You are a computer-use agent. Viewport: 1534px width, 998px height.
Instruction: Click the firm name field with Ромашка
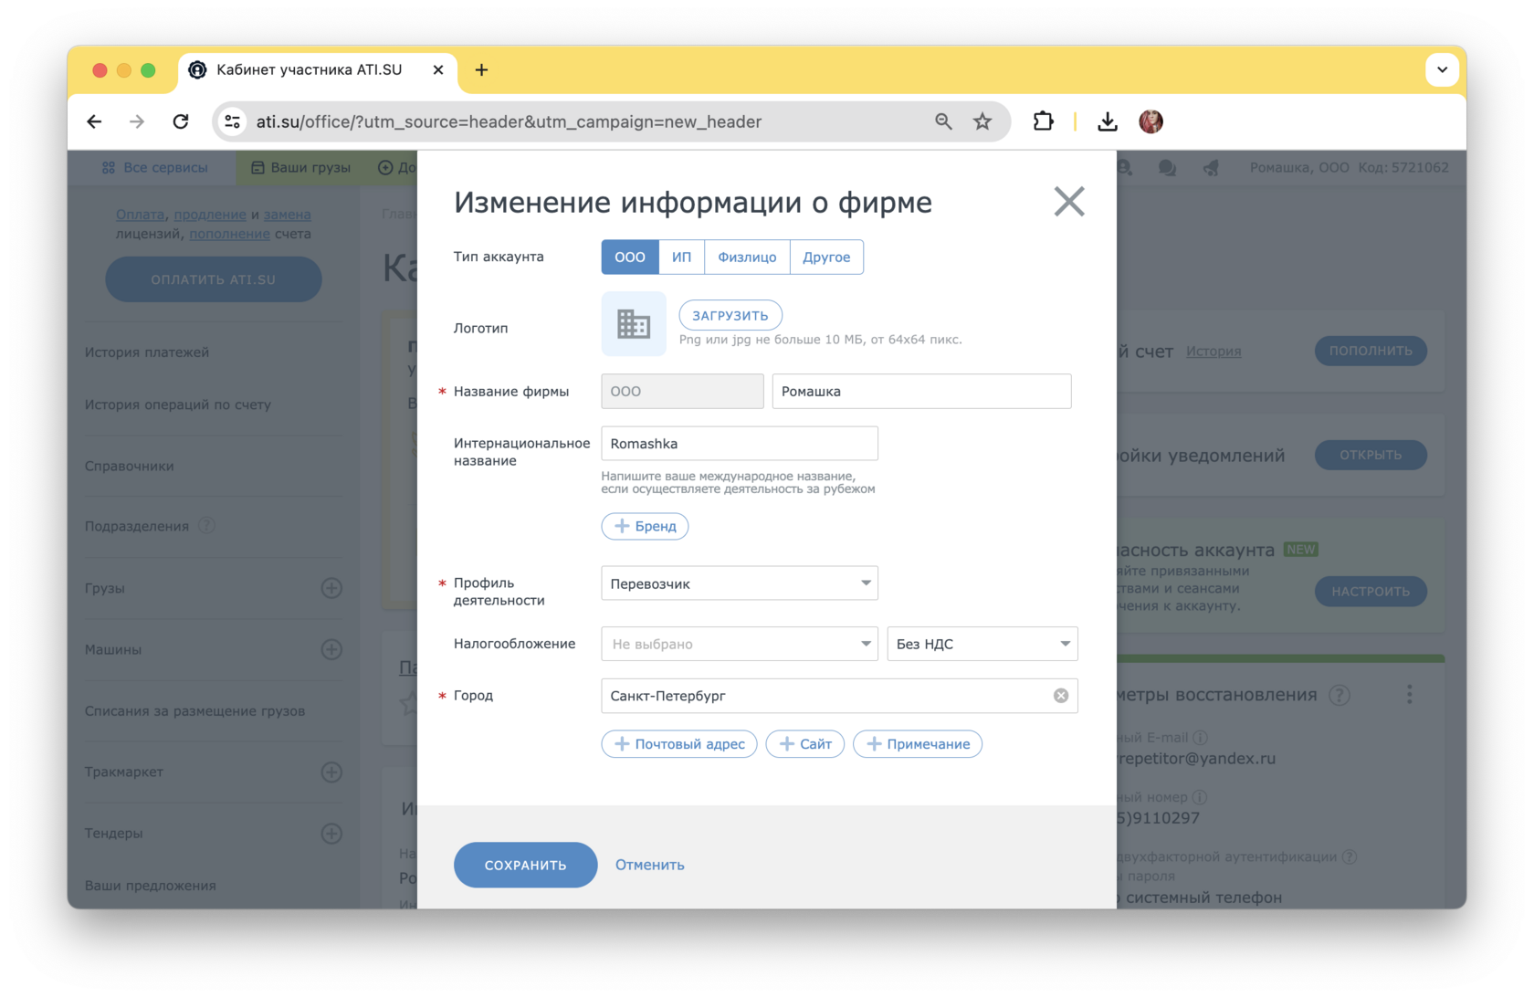pyautogui.click(x=921, y=391)
